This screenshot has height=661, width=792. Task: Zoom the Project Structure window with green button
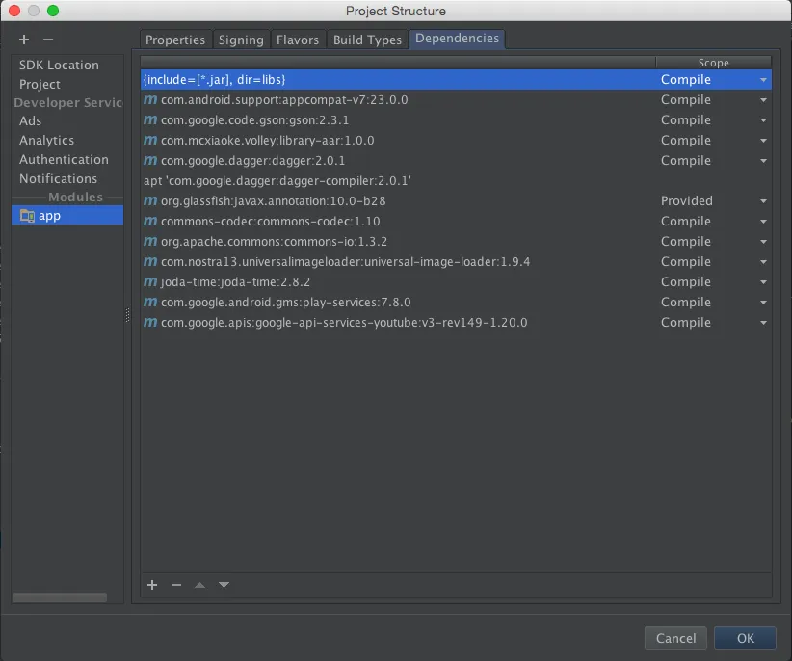[x=53, y=11]
